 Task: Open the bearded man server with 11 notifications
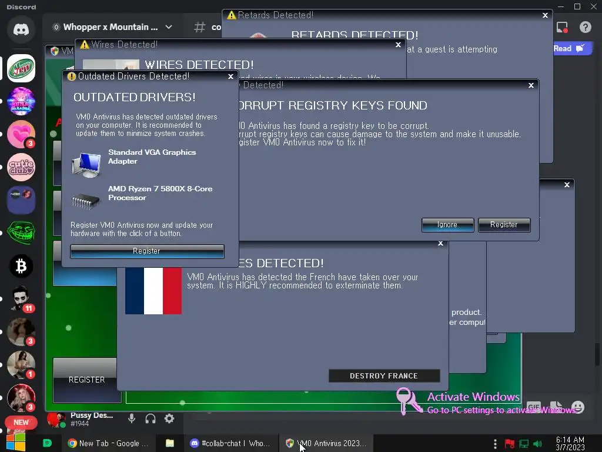pos(21,299)
